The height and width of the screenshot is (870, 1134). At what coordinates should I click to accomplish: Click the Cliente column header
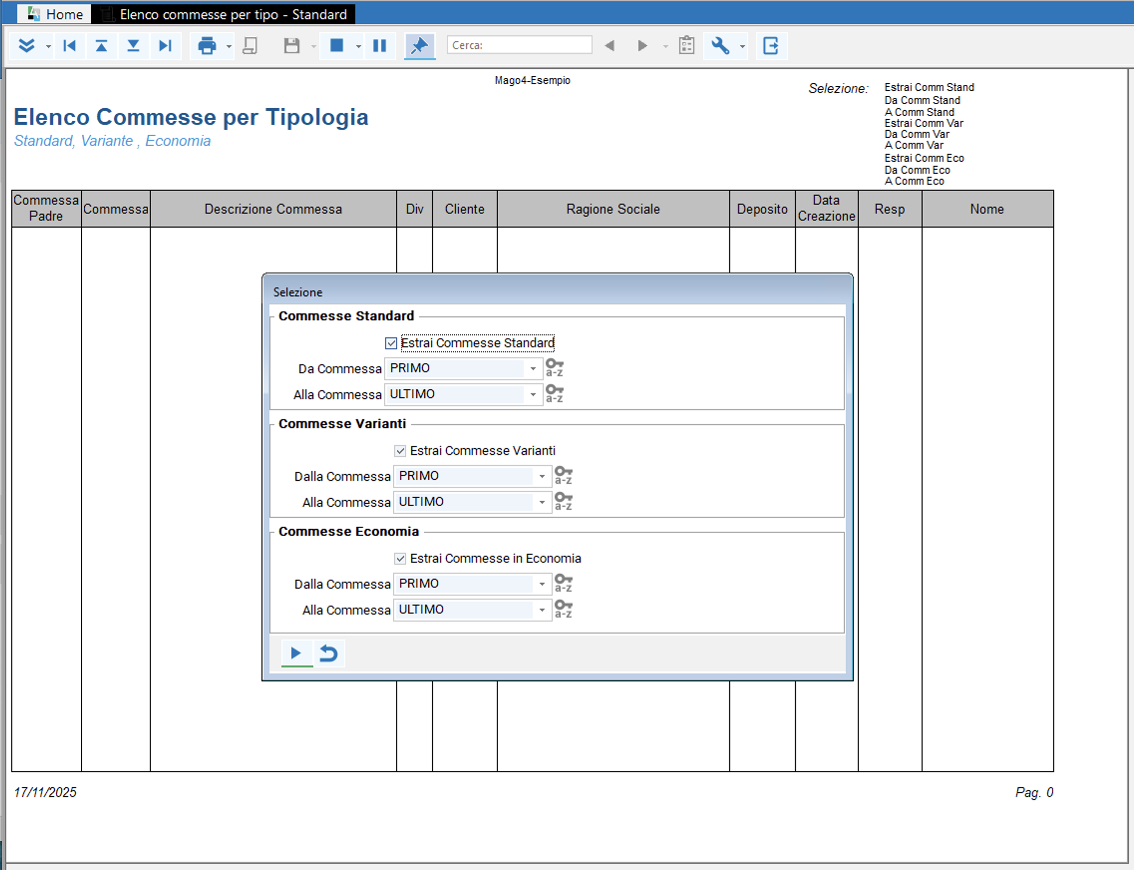[465, 209]
